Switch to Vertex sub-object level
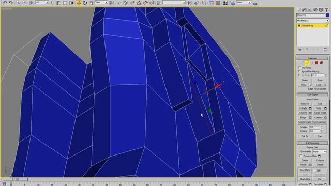331x186 pixels. 303,63
